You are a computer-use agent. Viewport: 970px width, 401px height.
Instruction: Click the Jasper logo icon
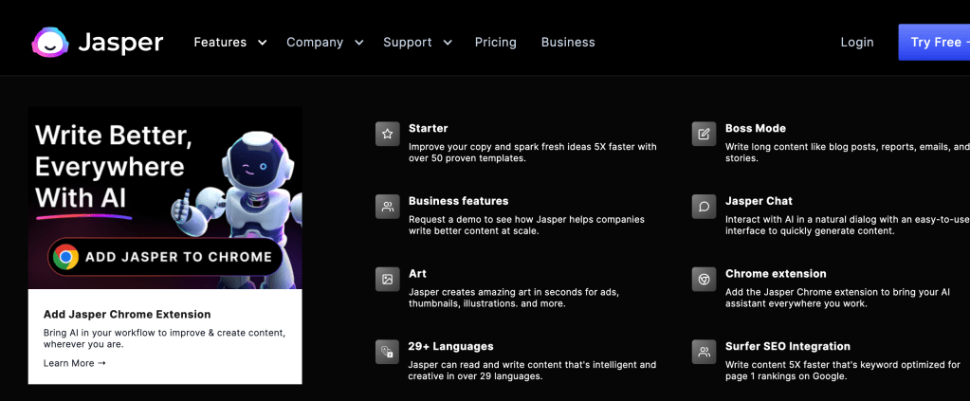click(49, 43)
